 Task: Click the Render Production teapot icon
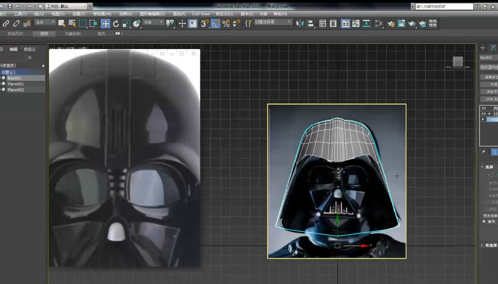pyautogui.click(x=412, y=23)
